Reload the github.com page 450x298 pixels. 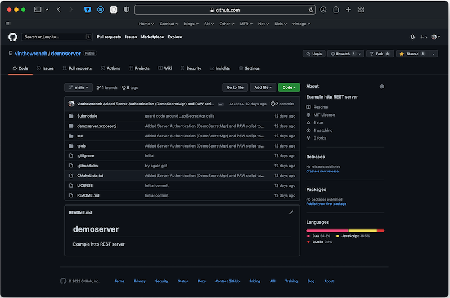(311, 10)
